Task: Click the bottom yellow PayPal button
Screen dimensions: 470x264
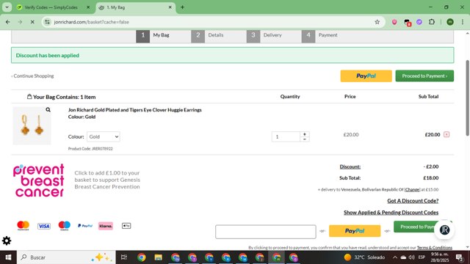Action: click(x=355, y=231)
